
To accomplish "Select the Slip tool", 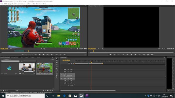I will point(57,70).
